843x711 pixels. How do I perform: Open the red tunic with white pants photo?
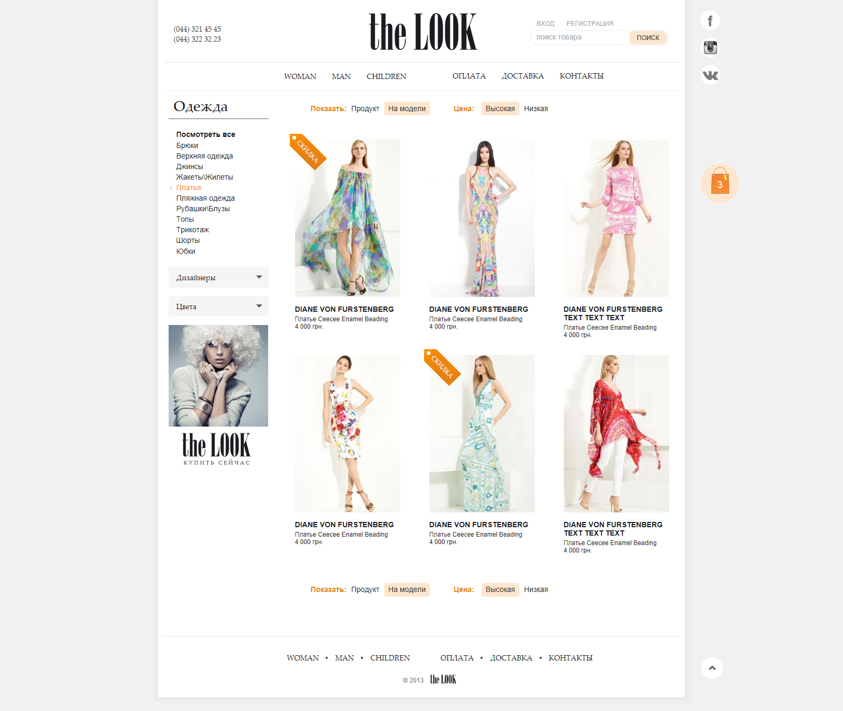click(x=616, y=433)
